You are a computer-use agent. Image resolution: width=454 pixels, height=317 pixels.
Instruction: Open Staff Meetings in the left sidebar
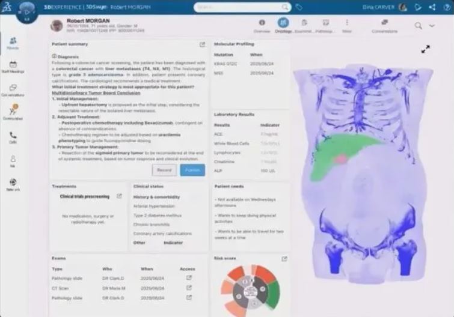click(13, 67)
